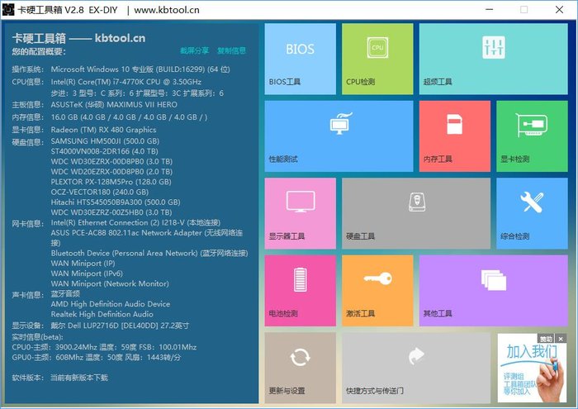
Task: Select the Dell LUP2716D display line
Action: pyautogui.click(x=120, y=326)
